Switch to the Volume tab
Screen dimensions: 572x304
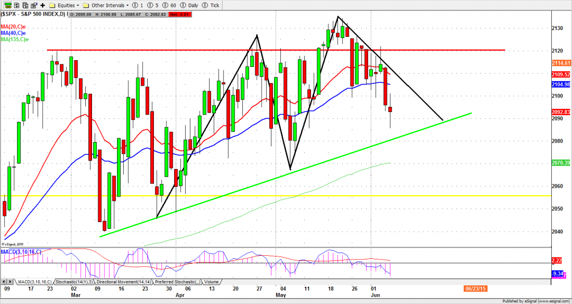click(211, 282)
